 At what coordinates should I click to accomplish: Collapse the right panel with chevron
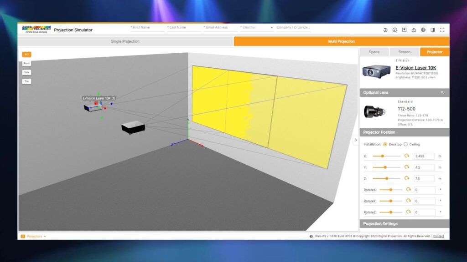[x=356, y=140]
